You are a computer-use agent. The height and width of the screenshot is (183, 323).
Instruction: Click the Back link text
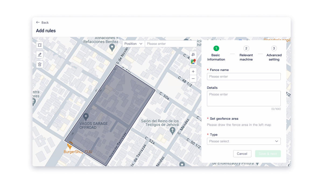tap(45, 23)
